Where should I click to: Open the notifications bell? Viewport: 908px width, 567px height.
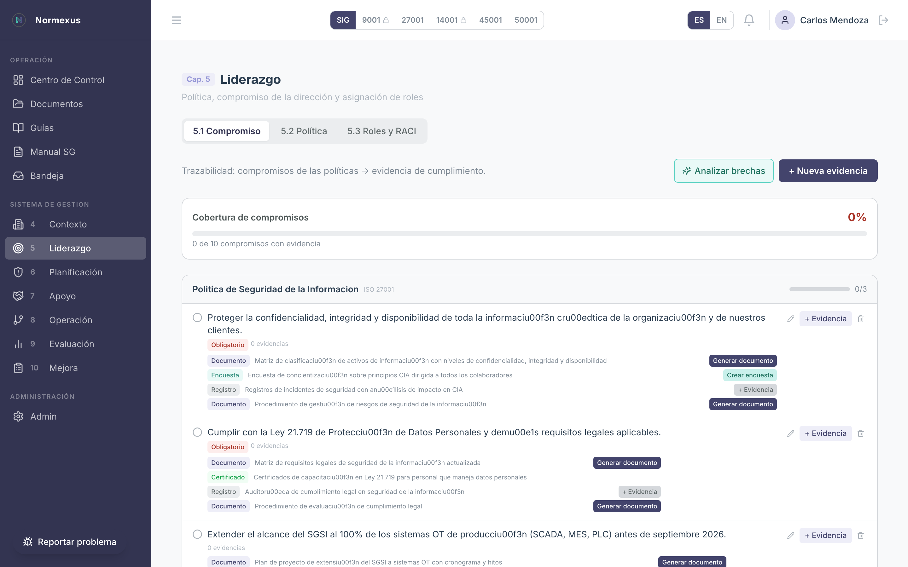[749, 20]
